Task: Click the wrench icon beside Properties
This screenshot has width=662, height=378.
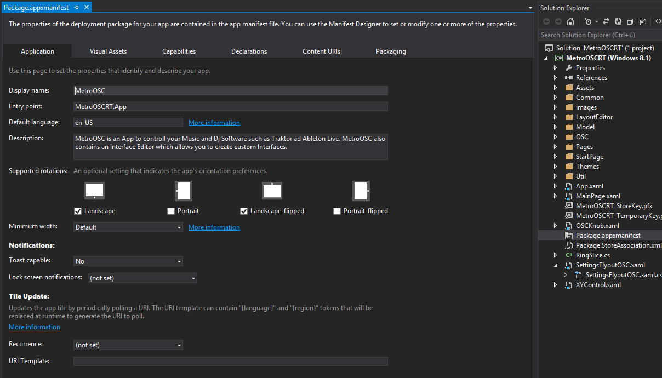Action: tap(569, 68)
